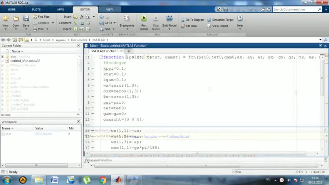Click the plus new editor tab button
Image resolution: width=329 pixels, height=185 pixels.
128,51
